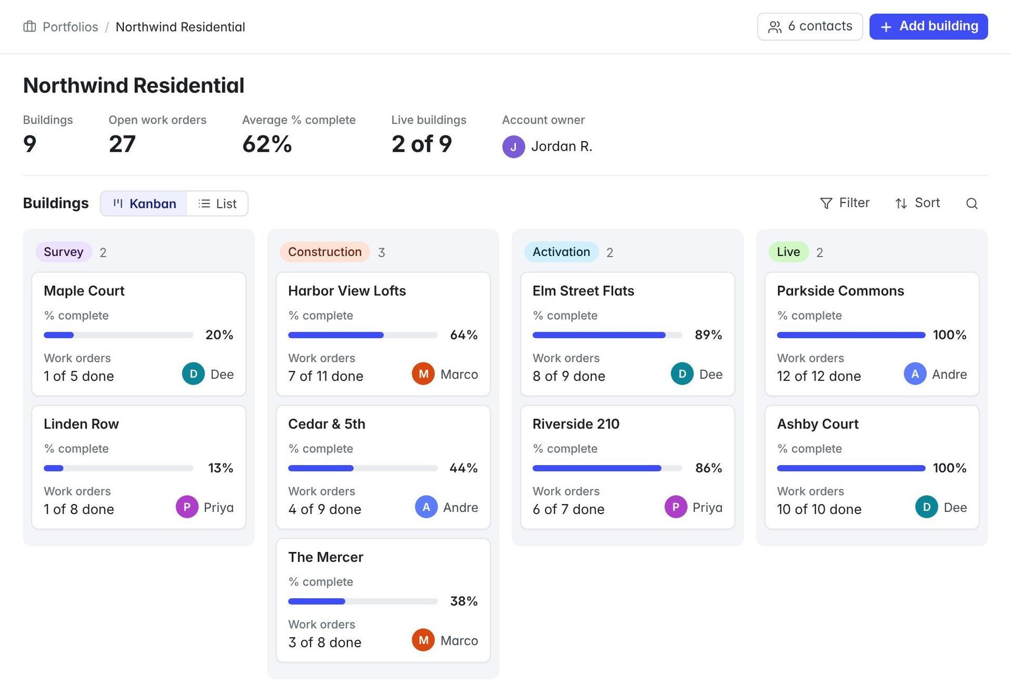Open the Cedar & 5th card title
Viewport: 1011px width, 692px height.
pos(326,424)
